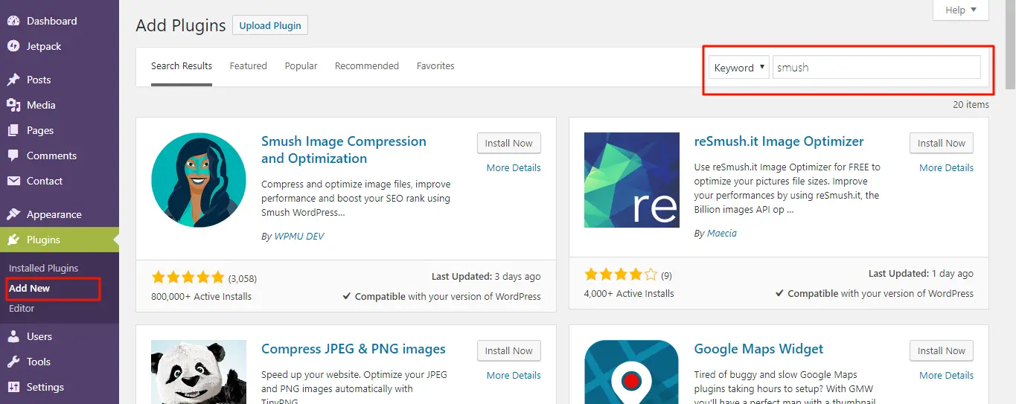Click the Google Maps Widget pin thumbnail

pos(632,372)
